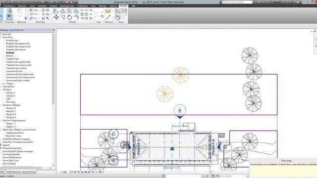The image size is (317, 178).
Task: Click the red Delete X icon
Action: click(x=91, y=18)
